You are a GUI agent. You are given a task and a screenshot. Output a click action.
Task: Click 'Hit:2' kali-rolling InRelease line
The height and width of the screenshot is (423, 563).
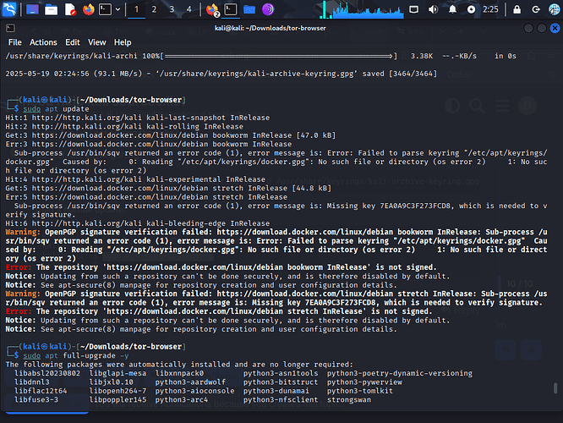coord(124,127)
